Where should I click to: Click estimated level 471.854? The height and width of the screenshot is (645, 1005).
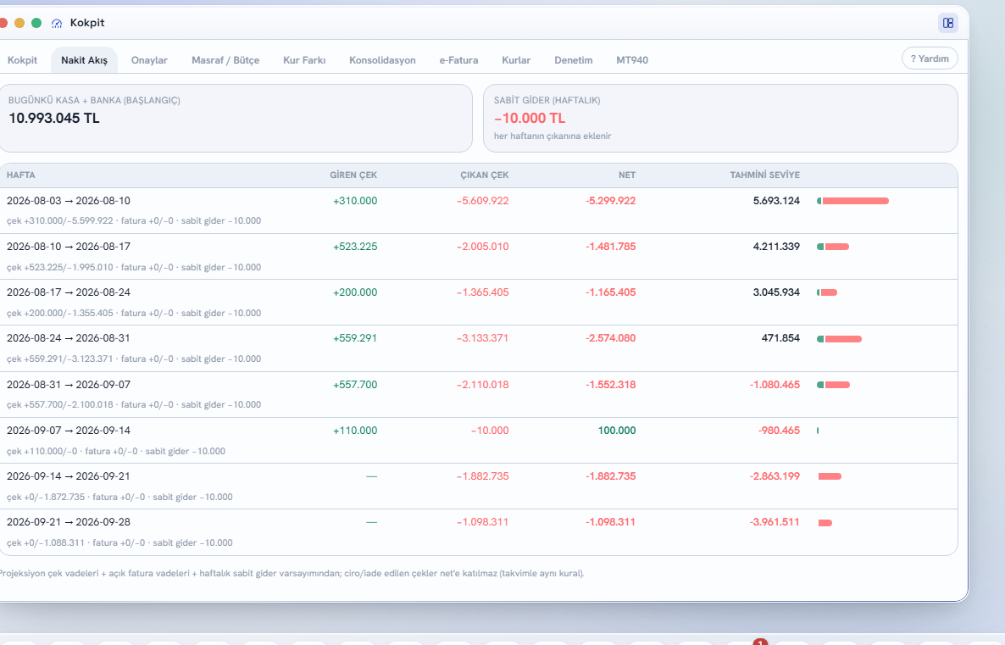point(780,338)
